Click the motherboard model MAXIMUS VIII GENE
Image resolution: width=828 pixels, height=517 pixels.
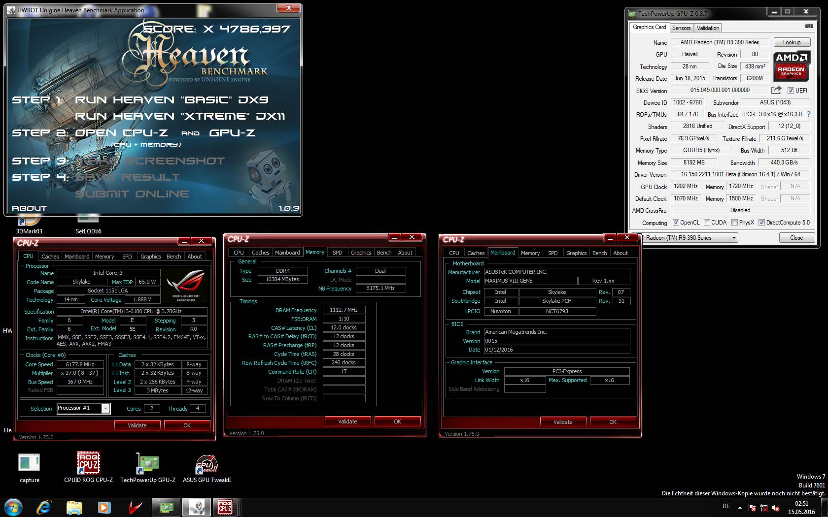pos(532,281)
